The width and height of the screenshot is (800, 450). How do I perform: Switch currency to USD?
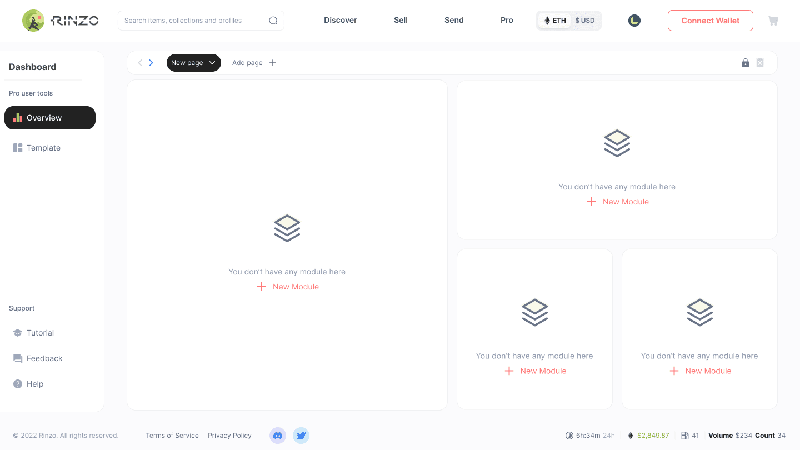pyautogui.click(x=585, y=21)
